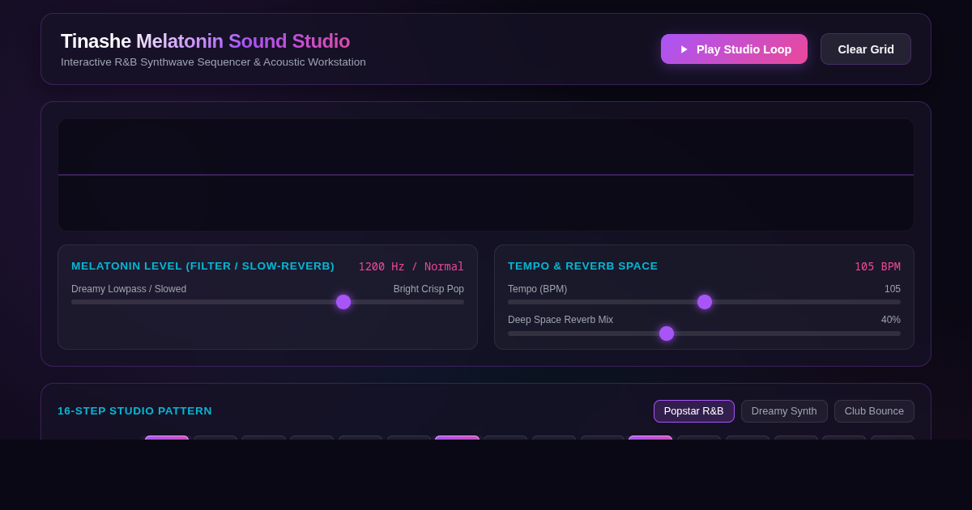Click the Dreamy Lowpass / Slowed label
Screen dimensions: 972x510
[129, 289]
